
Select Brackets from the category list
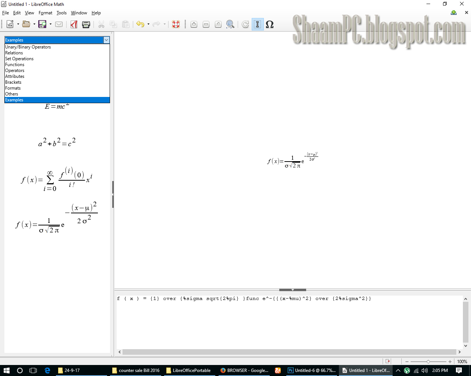[x=57, y=82]
